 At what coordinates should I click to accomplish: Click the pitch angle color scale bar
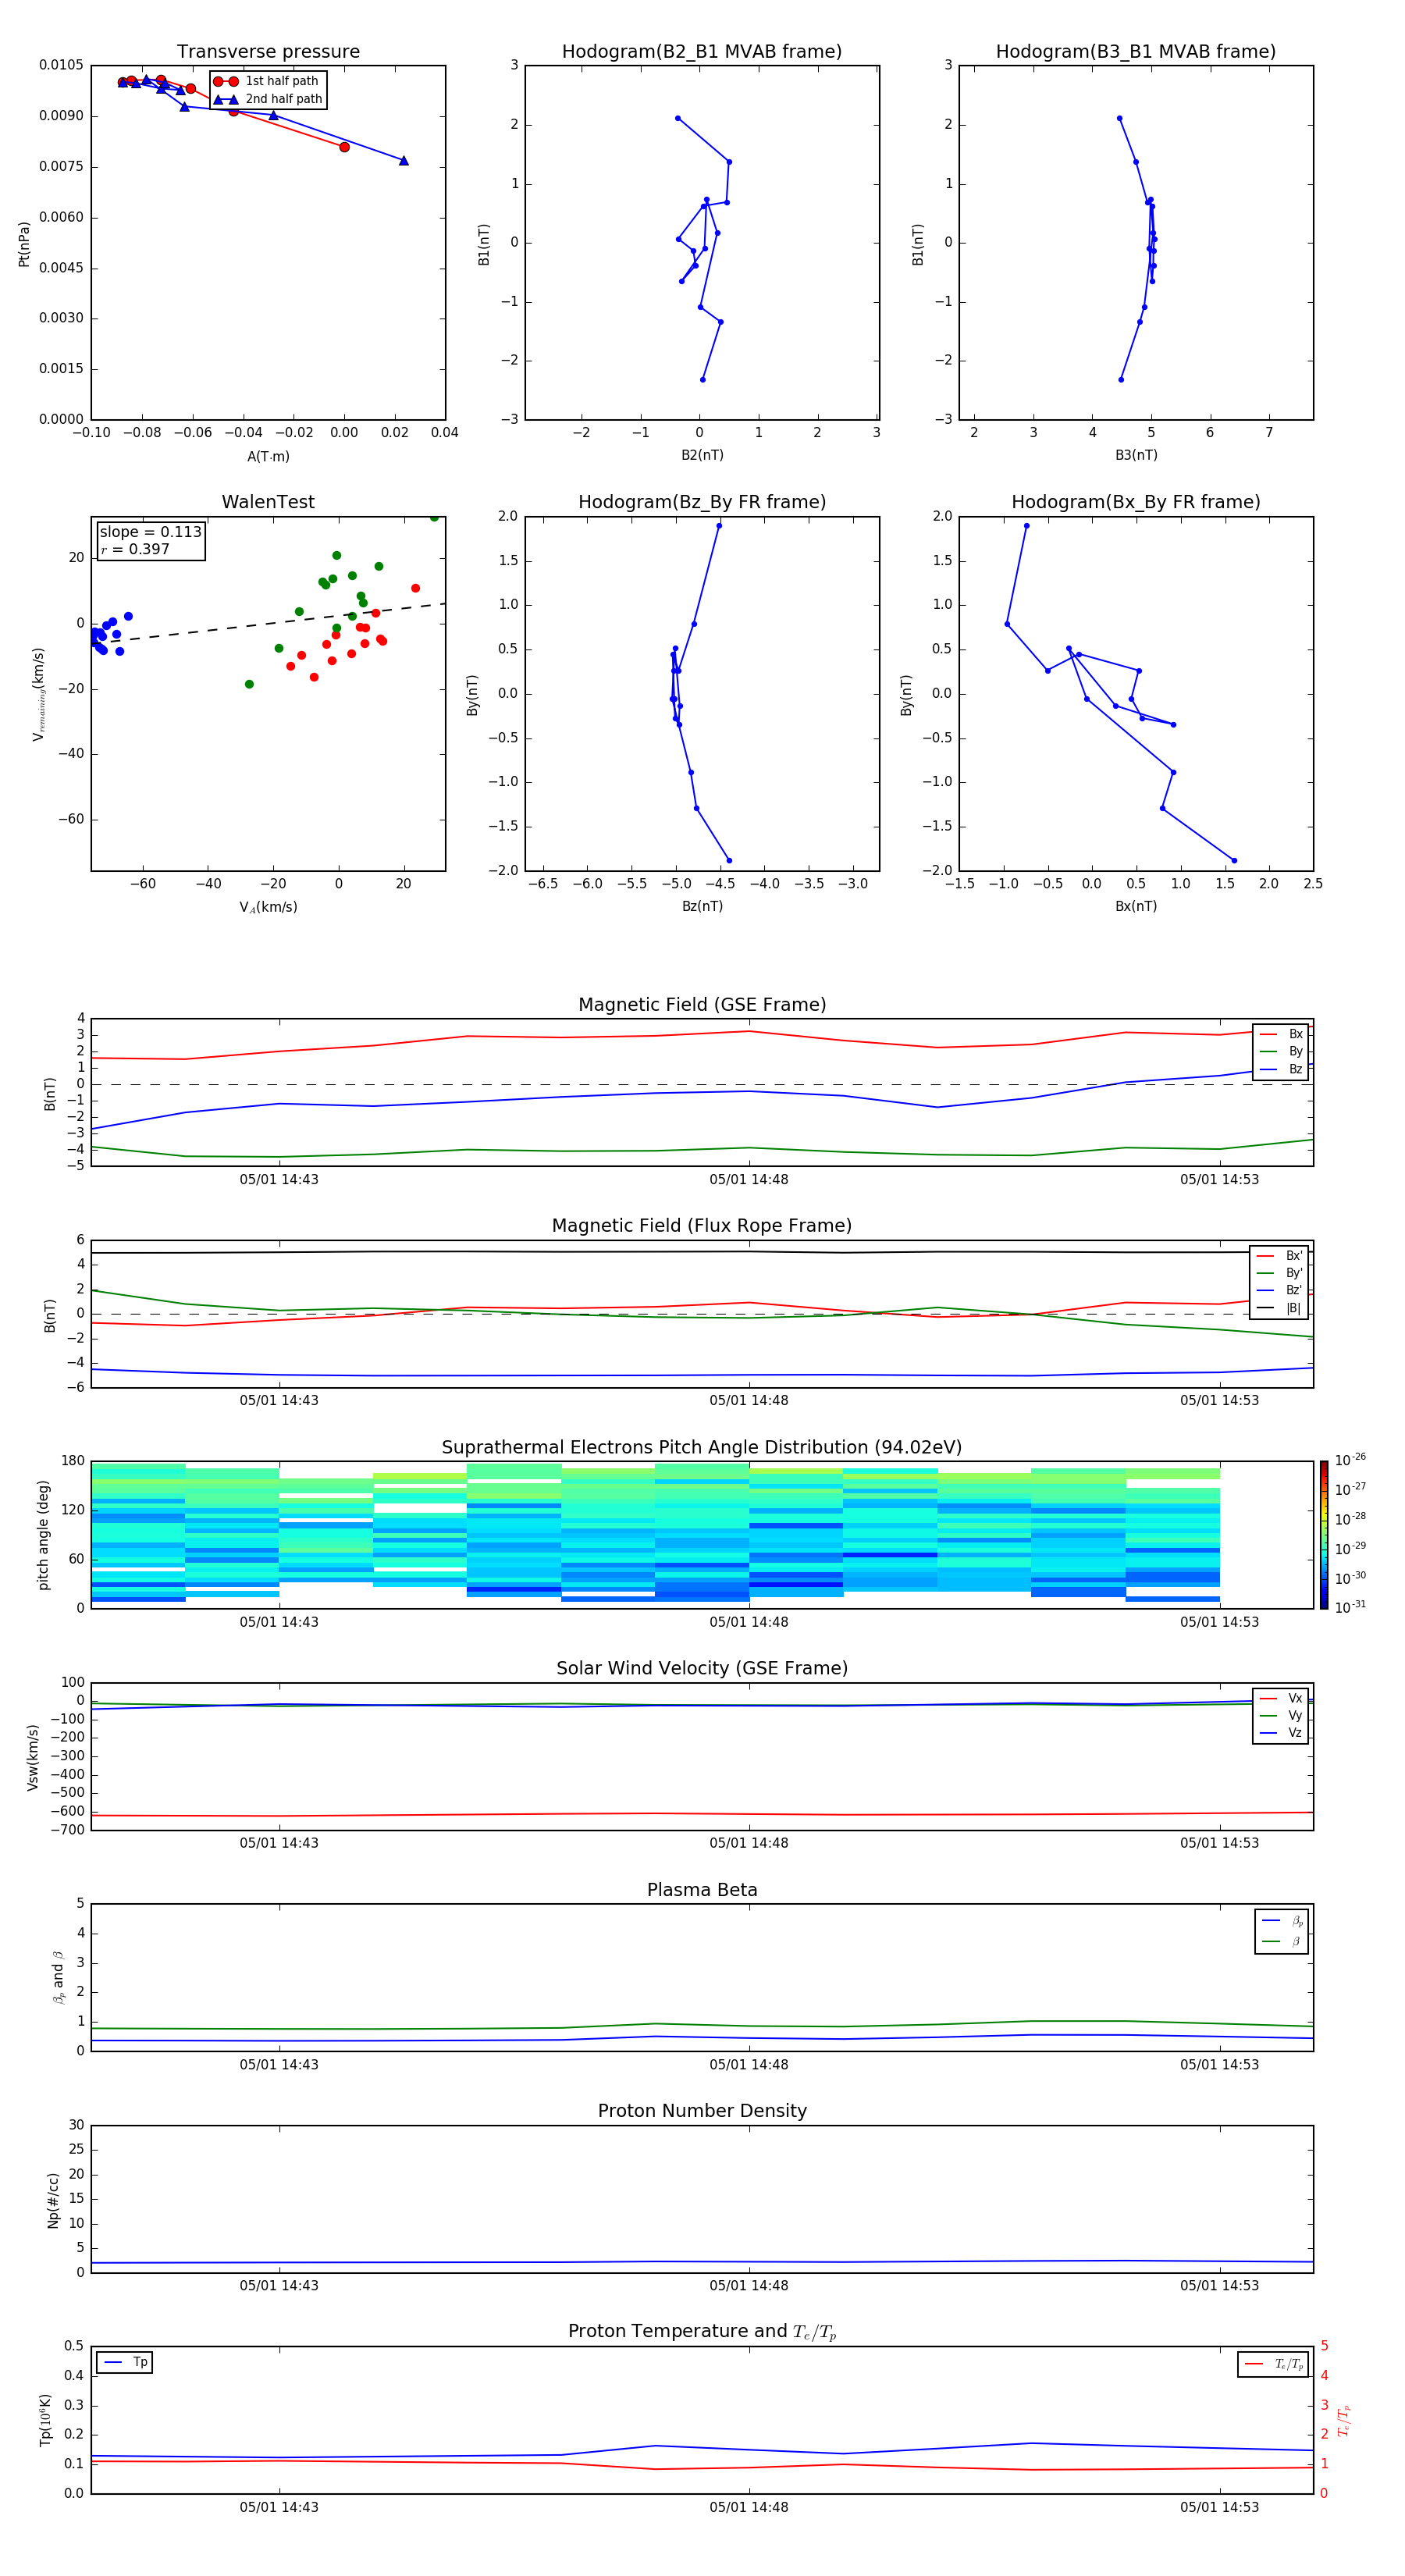pos(1324,1534)
